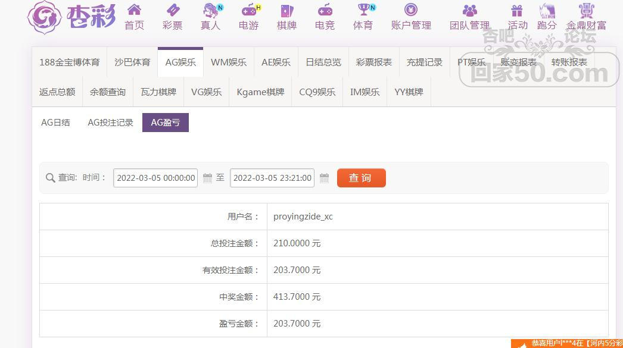Open the playing cards icon above 棋牌
The image size is (623, 348).
coord(286,10)
